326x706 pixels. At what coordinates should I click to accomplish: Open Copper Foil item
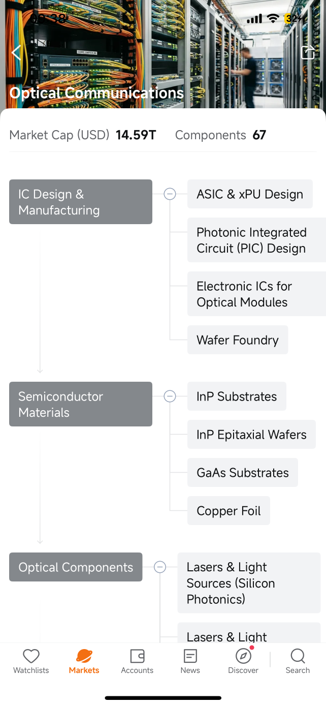tap(229, 511)
